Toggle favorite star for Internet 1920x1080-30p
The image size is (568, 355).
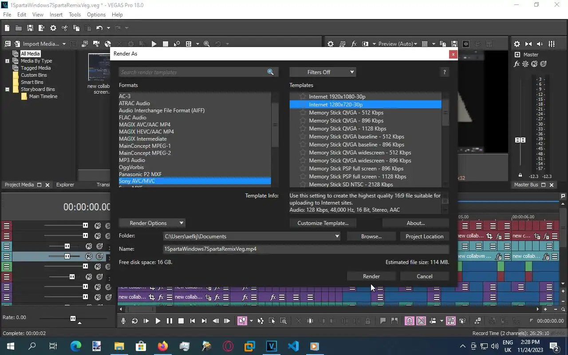(303, 96)
